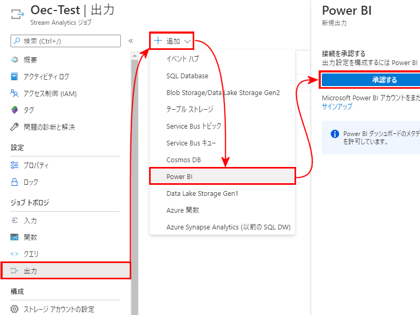Collapse the sidebar with the double chevron
Viewport: 420px width, 315px height.
pyautogui.click(x=131, y=40)
